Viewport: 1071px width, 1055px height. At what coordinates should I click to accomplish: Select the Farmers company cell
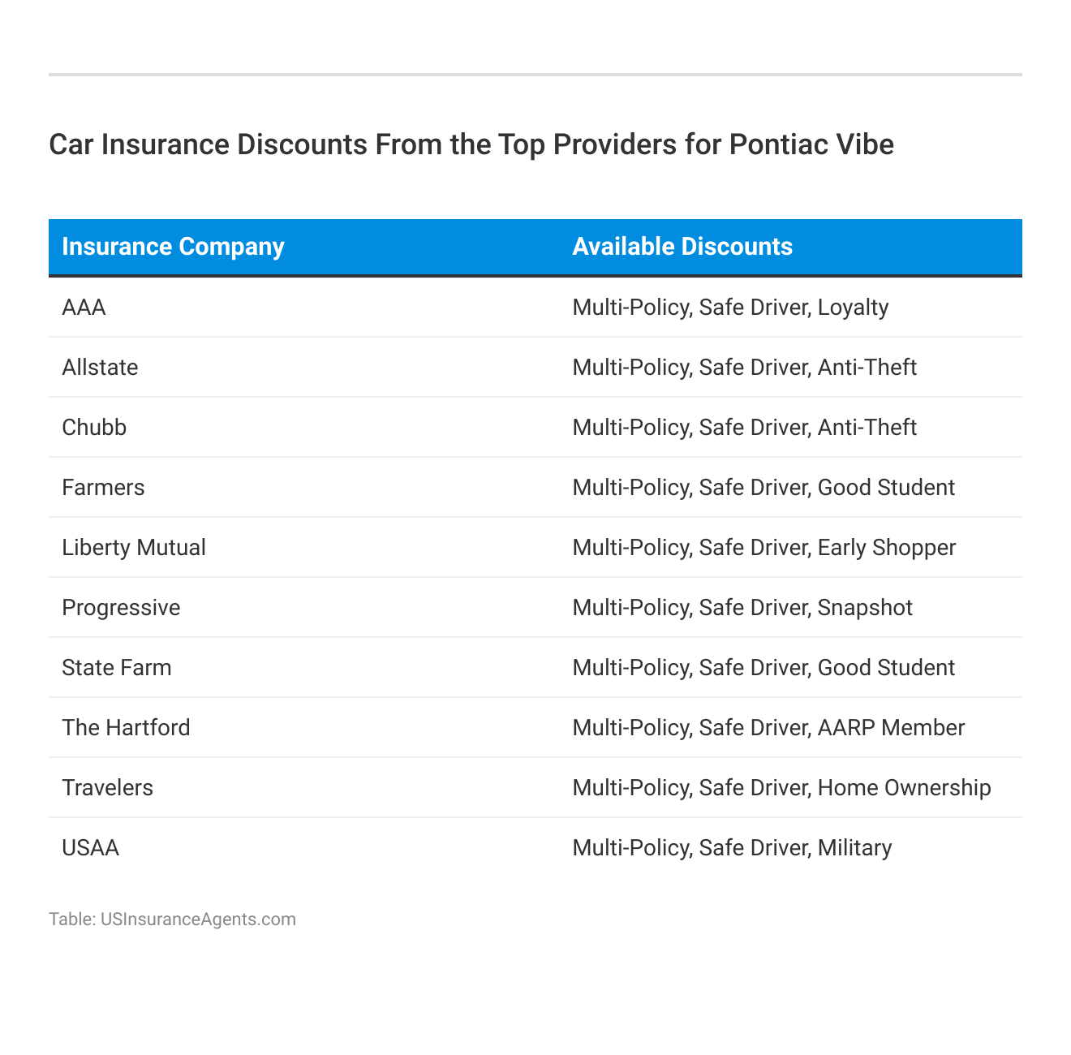click(x=103, y=488)
